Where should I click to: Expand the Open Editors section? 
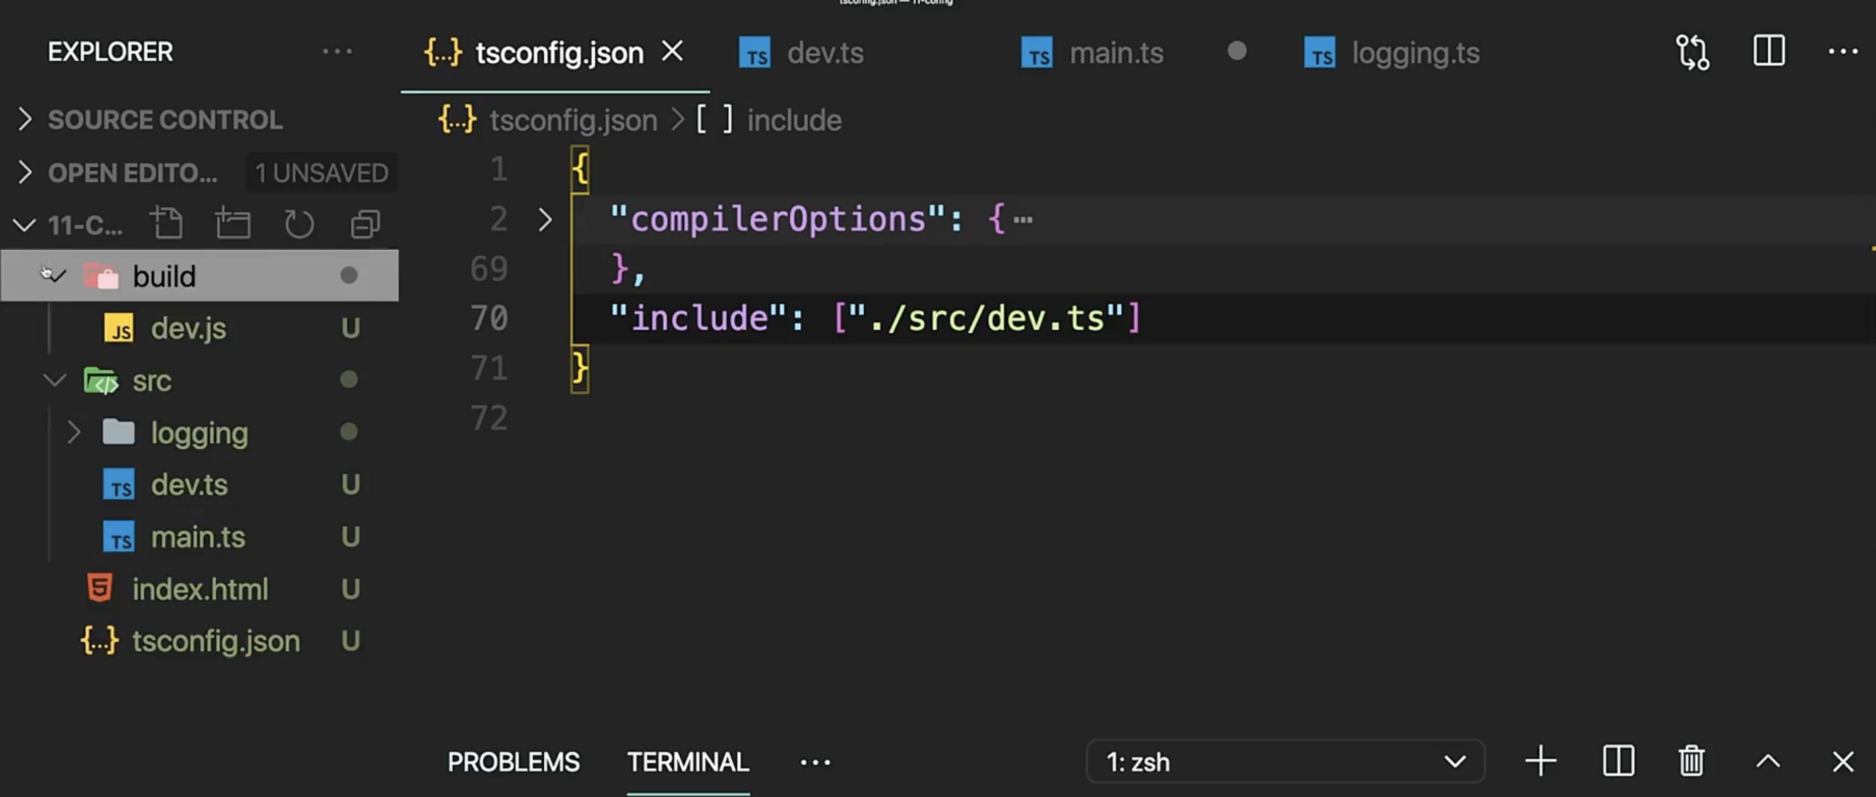[25, 173]
